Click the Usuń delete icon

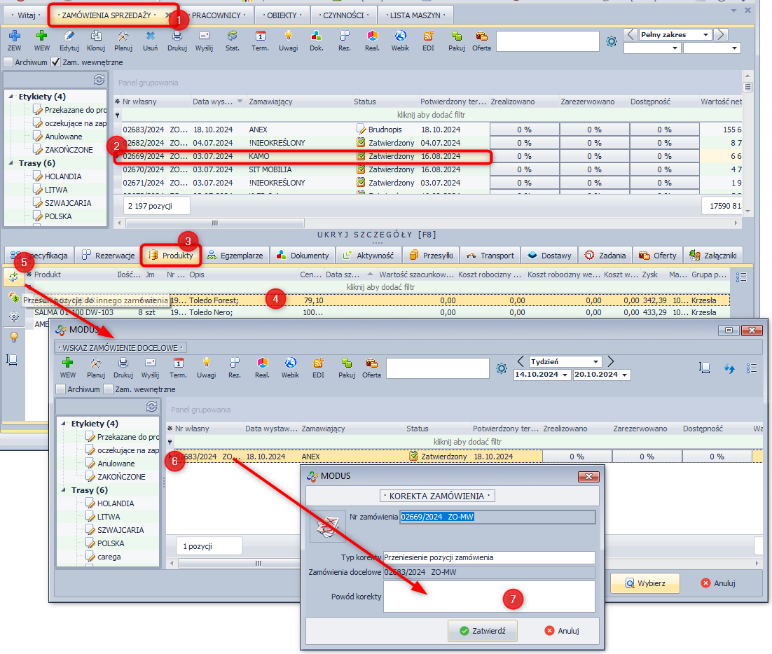pos(150,36)
